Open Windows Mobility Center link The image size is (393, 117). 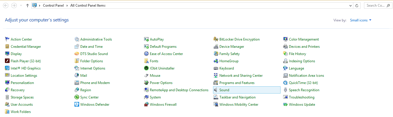[239, 105]
